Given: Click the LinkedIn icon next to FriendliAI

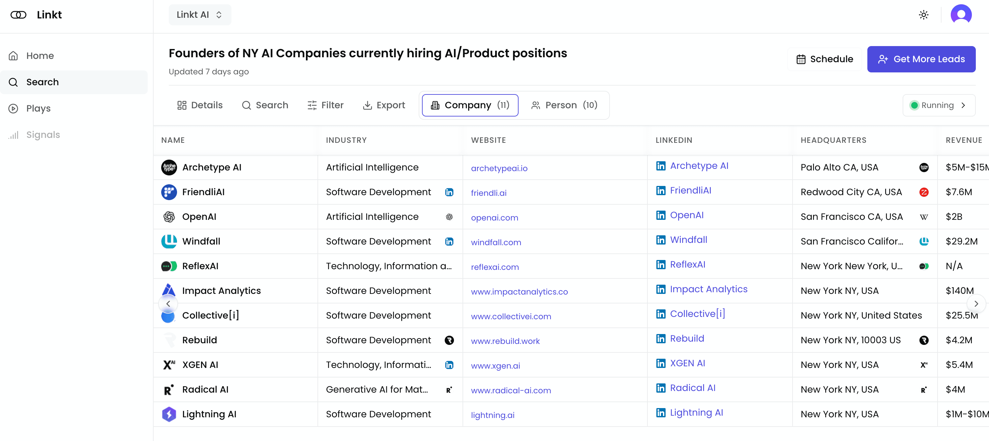Looking at the screenshot, I should (449, 192).
